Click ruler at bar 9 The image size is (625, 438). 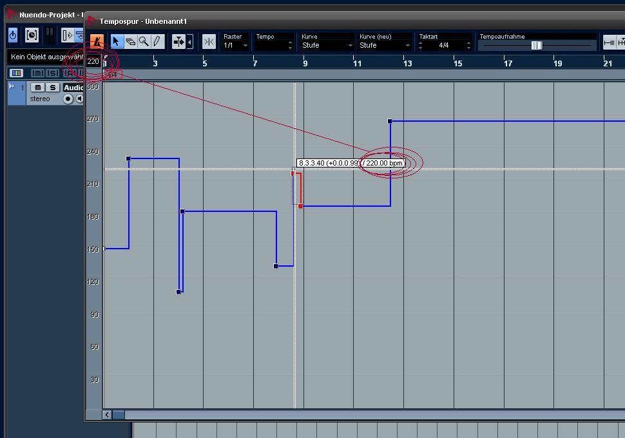click(305, 63)
